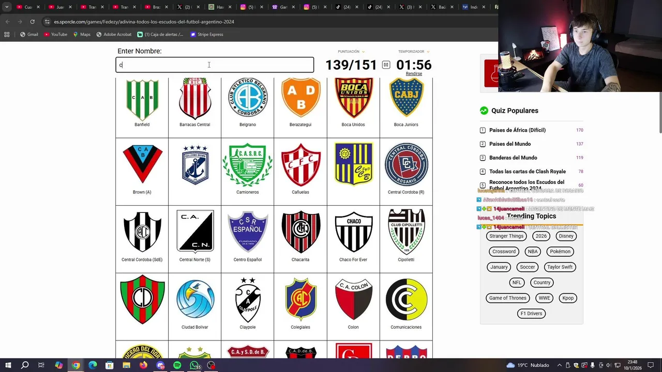Click the Claypole crest
Image resolution: width=662 pixels, height=372 pixels.
point(248,300)
